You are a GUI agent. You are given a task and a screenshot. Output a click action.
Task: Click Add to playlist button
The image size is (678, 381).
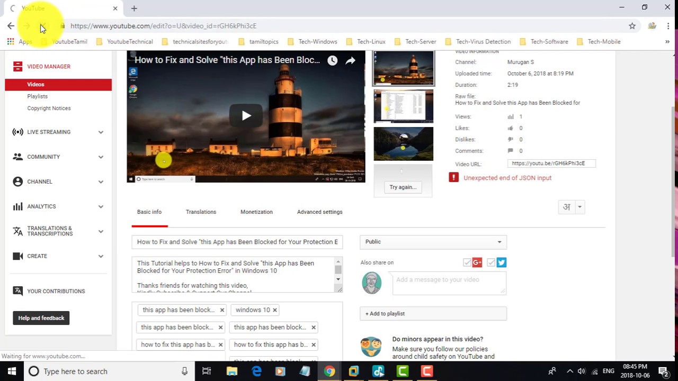pyautogui.click(x=433, y=314)
